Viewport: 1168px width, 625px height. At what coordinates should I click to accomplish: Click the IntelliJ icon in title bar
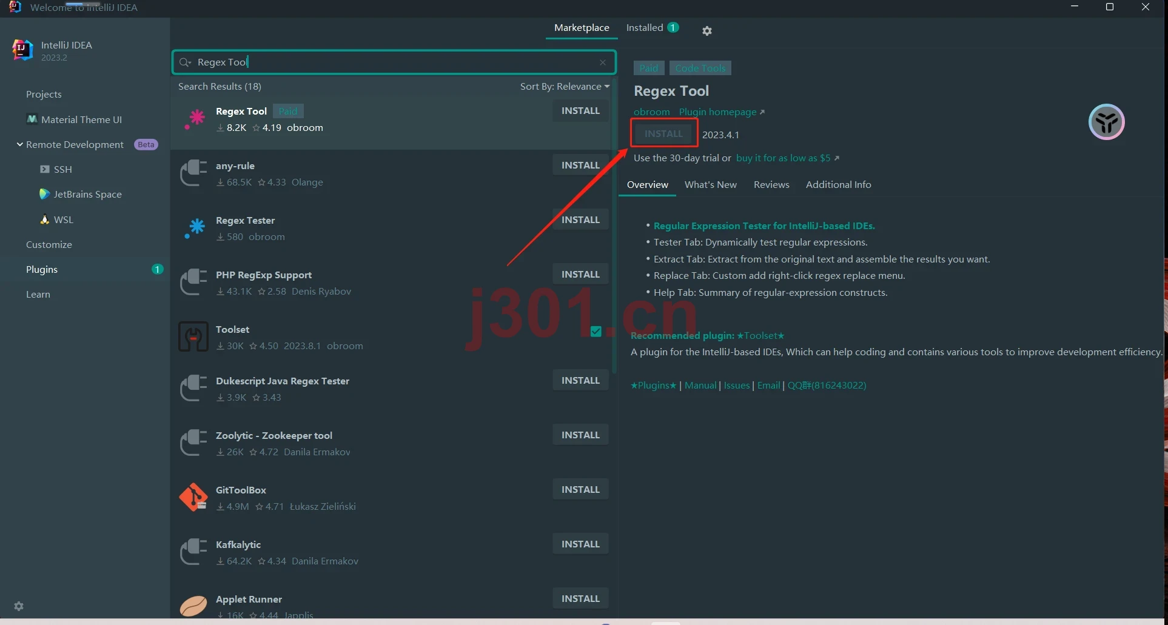point(15,7)
